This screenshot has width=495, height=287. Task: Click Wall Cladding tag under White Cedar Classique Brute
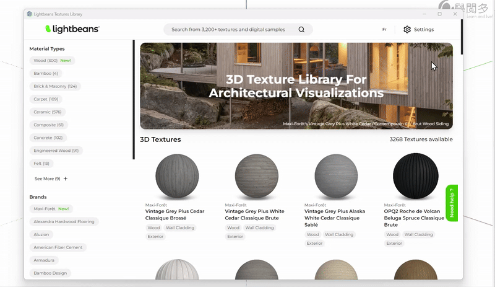[x=259, y=228]
